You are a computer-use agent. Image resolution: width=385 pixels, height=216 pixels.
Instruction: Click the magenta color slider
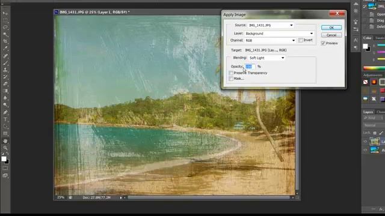381,52
